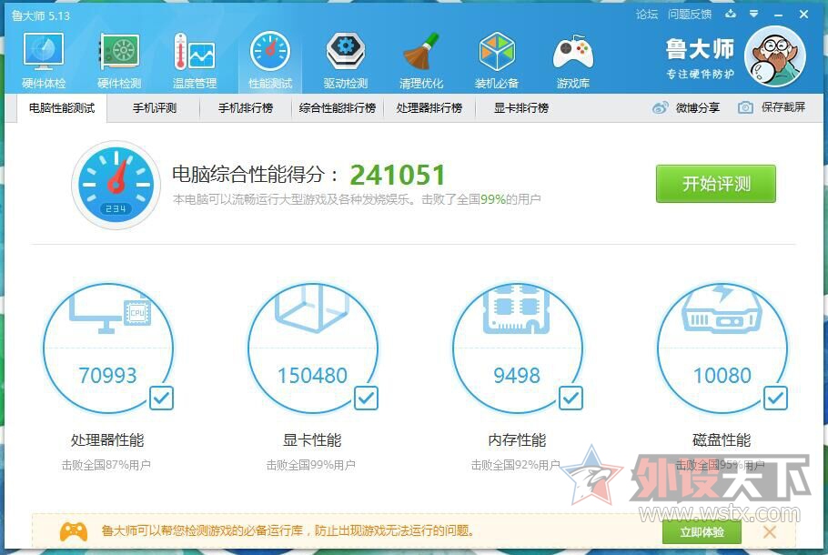828x555 pixels.
Task: Click the 保存截屏 text link
Action: pyautogui.click(x=783, y=107)
